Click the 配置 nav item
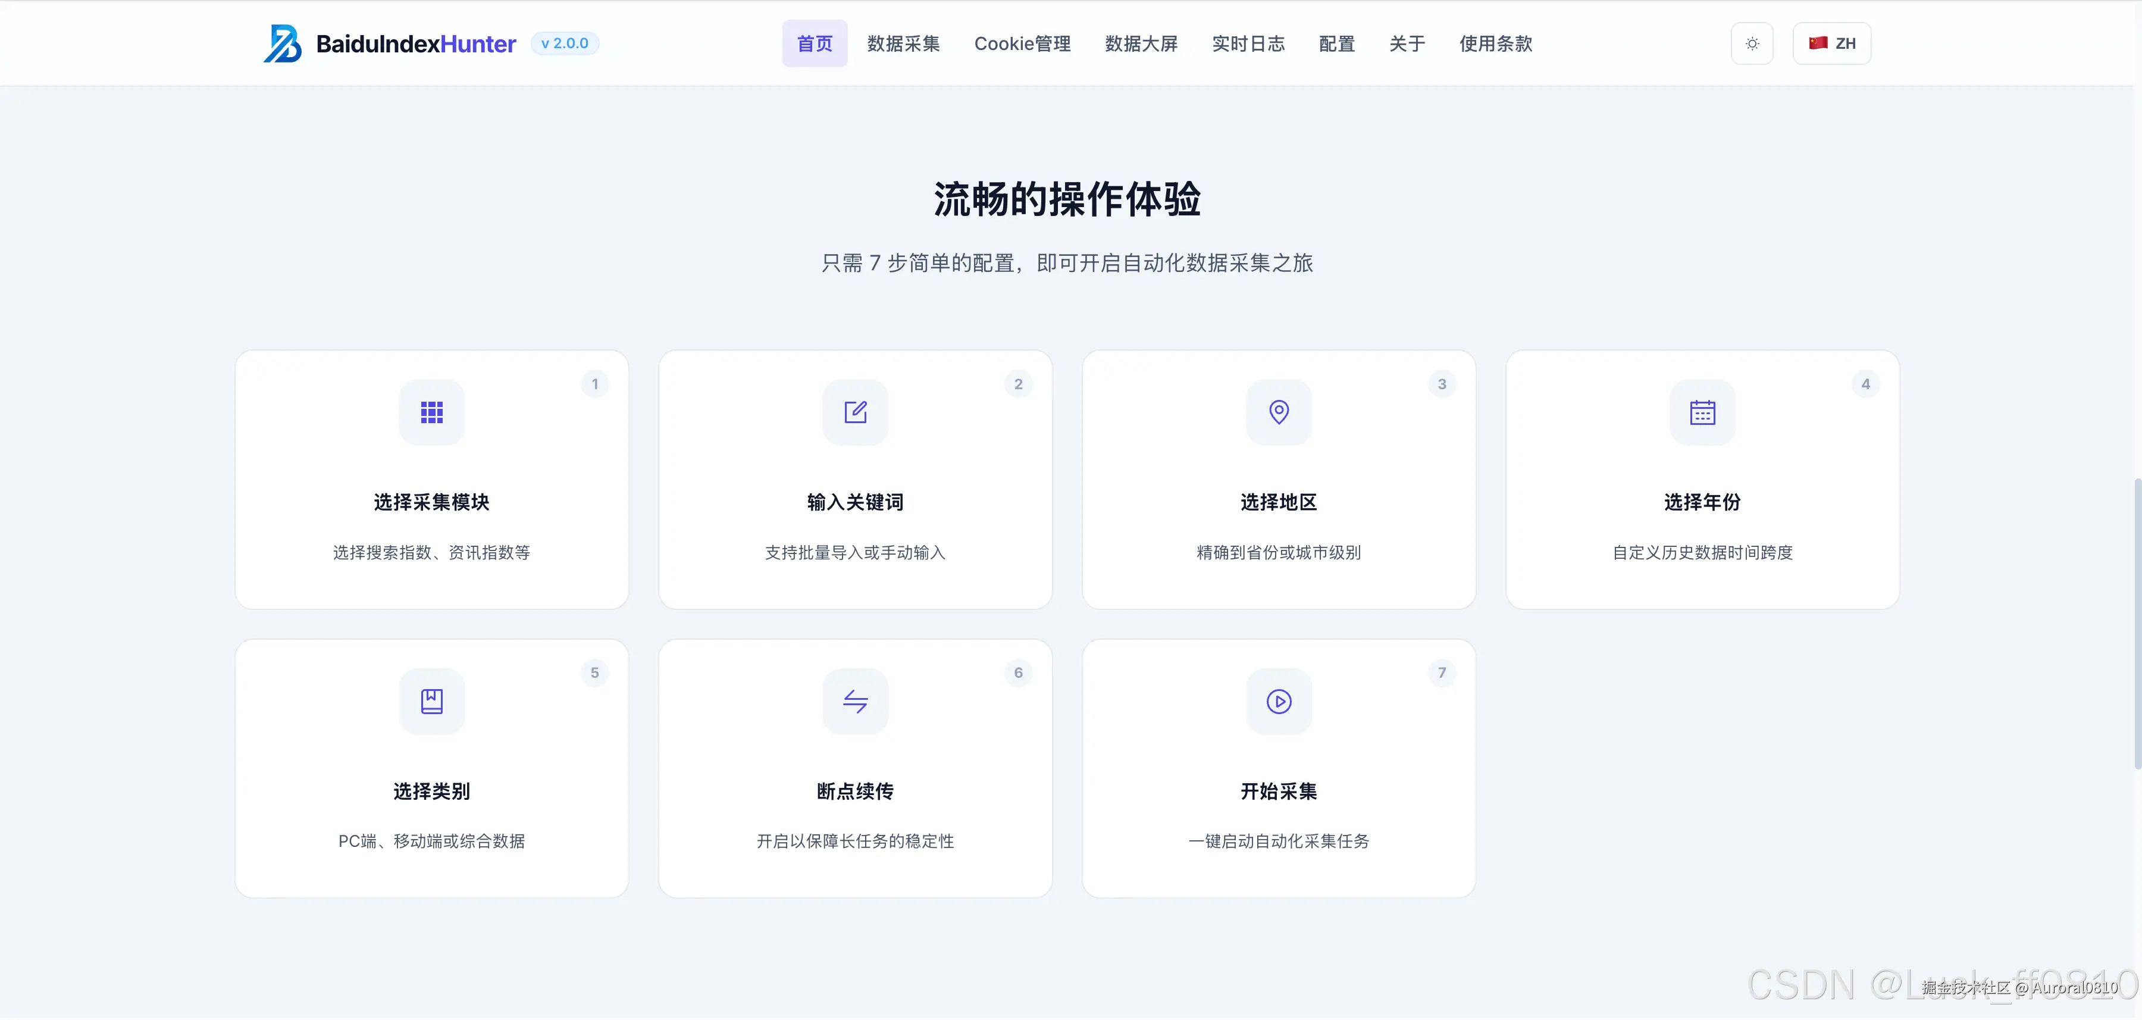 (x=1336, y=43)
